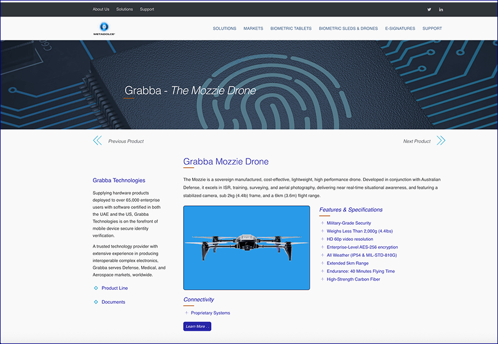Click the Mozzie drone product image
The width and height of the screenshot is (498, 344).
pyautogui.click(x=246, y=247)
